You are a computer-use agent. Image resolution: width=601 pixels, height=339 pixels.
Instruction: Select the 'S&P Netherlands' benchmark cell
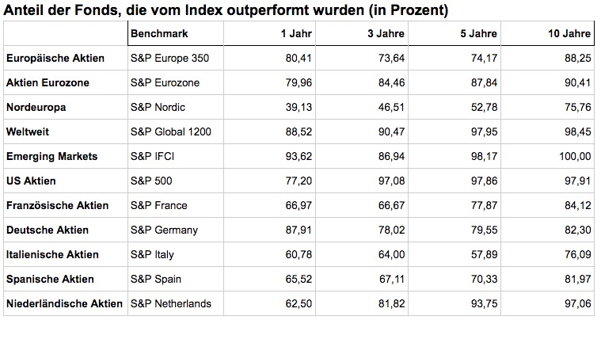coord(171,303)
